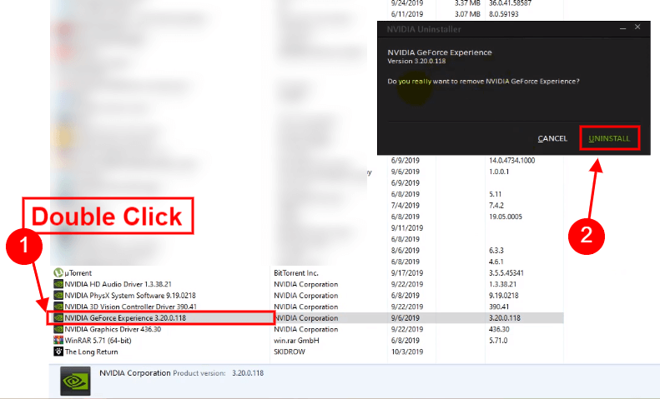Click the µTorrent program icon

[58, 273]
